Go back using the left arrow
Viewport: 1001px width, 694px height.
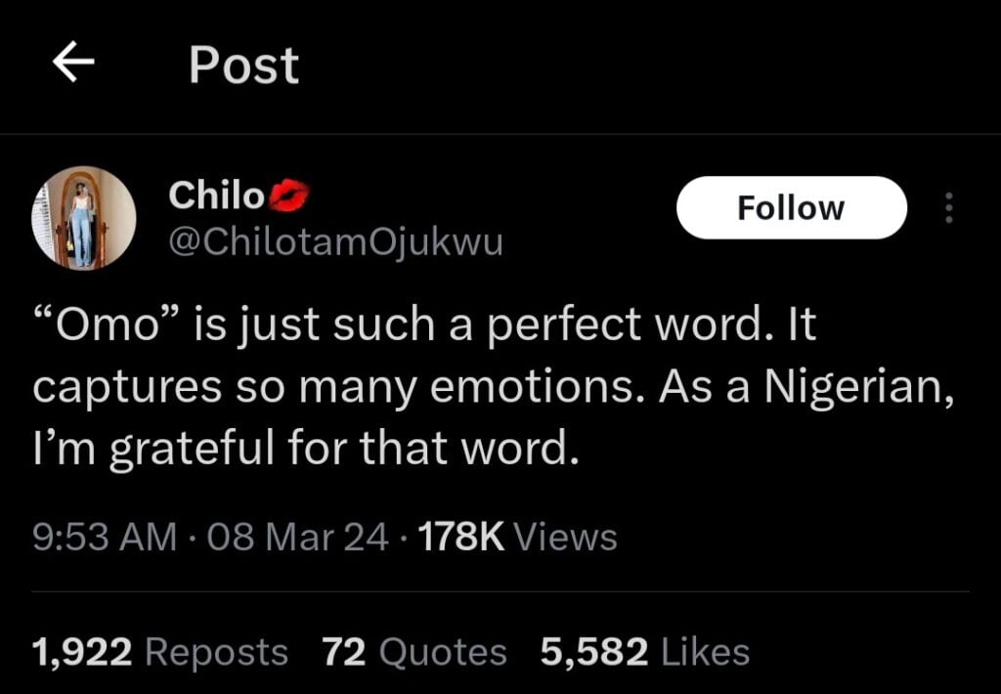click(x=73, y=62)
